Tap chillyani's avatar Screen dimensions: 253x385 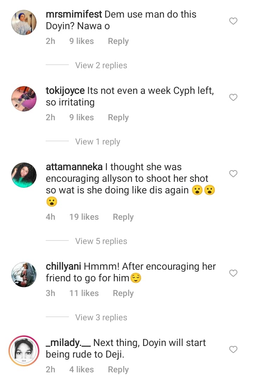24,274
